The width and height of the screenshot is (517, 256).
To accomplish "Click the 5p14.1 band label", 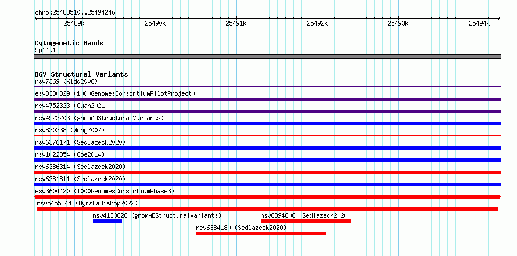I will tap(45, 50).
